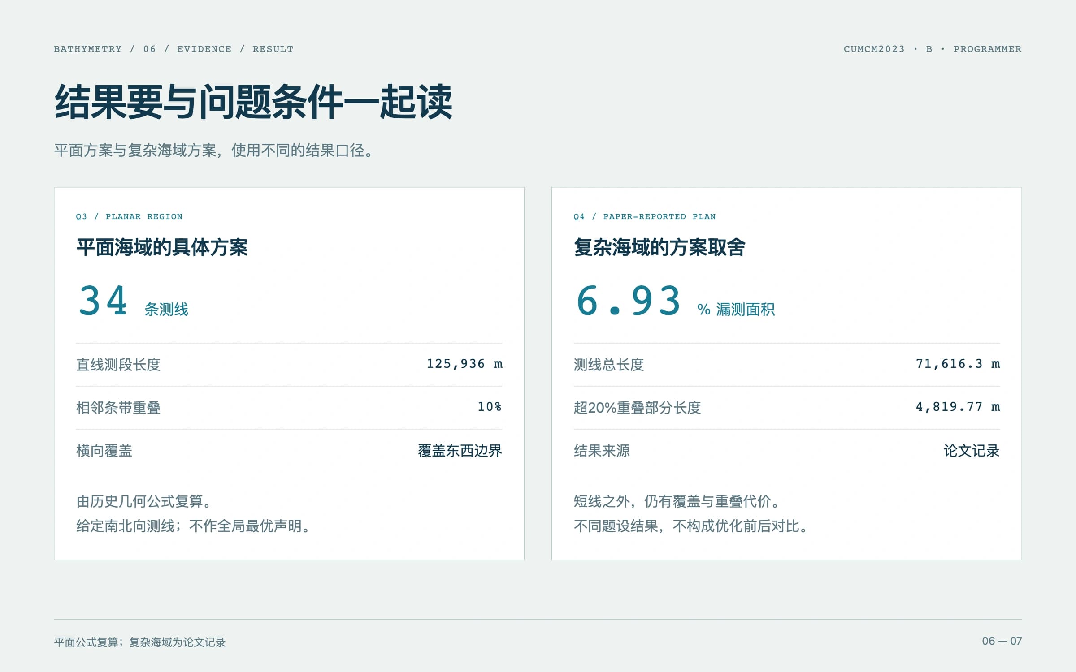Image resolution: width=1076 pixels, height=672 pixels.
Task: Click the row label 直线测段长度
Action: [x=118, y=365]
